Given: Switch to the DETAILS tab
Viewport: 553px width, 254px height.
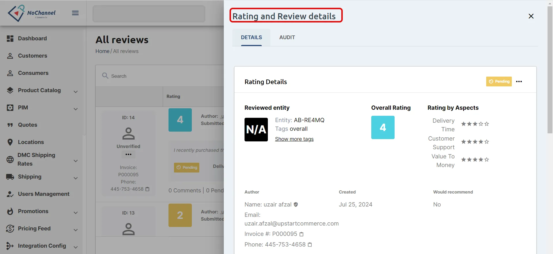Looking at the screenshot, I should click(x=251, y=37).
